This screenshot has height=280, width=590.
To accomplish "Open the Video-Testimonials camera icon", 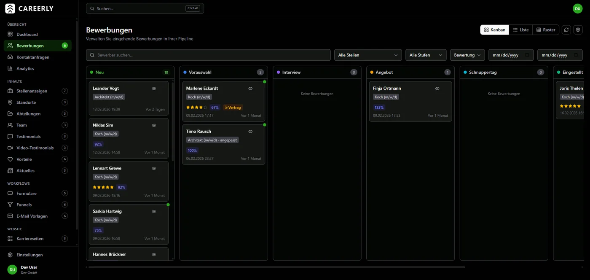I will (10, 148).
